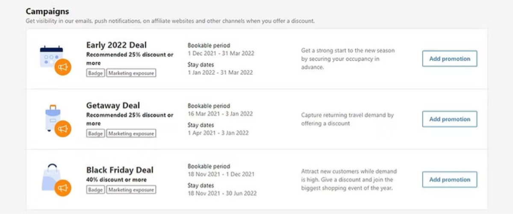Viewport: 513px width, 214px height.
Task: Click the orange megaphone on Early 2022 Deal
Action: coord(63,67)
